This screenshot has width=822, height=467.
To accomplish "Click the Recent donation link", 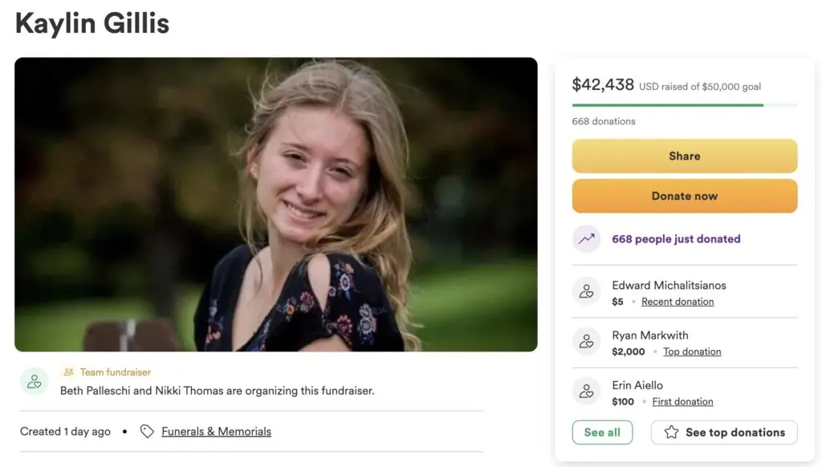I will coord(678,302).
